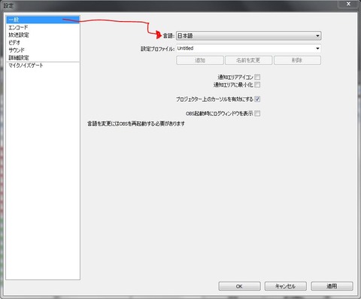The height and width of the screenshot is (299, 361).
Task: Close the 設定 dialog window
Action: click(348, 4)
